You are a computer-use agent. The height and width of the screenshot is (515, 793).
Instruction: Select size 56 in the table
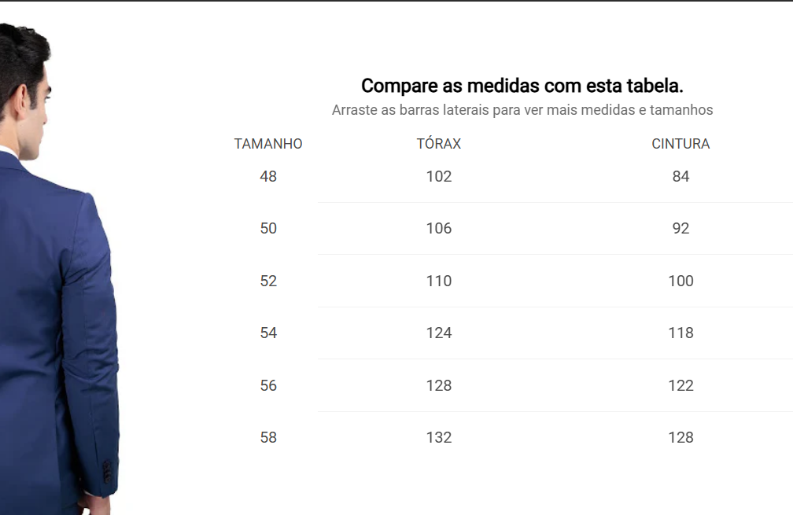pos(268,385)
